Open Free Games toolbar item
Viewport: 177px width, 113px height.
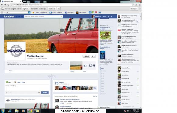(x=81, y=12)
